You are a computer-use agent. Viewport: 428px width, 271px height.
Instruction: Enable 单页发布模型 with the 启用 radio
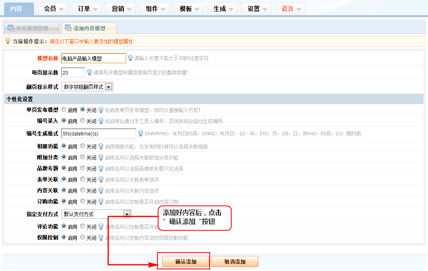[64, 110]
